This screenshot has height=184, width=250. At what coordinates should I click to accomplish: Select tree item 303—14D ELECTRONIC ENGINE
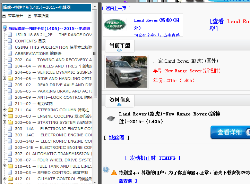(53, 141)
